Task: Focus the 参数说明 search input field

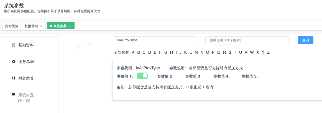Action: click(x=247, y=40)
